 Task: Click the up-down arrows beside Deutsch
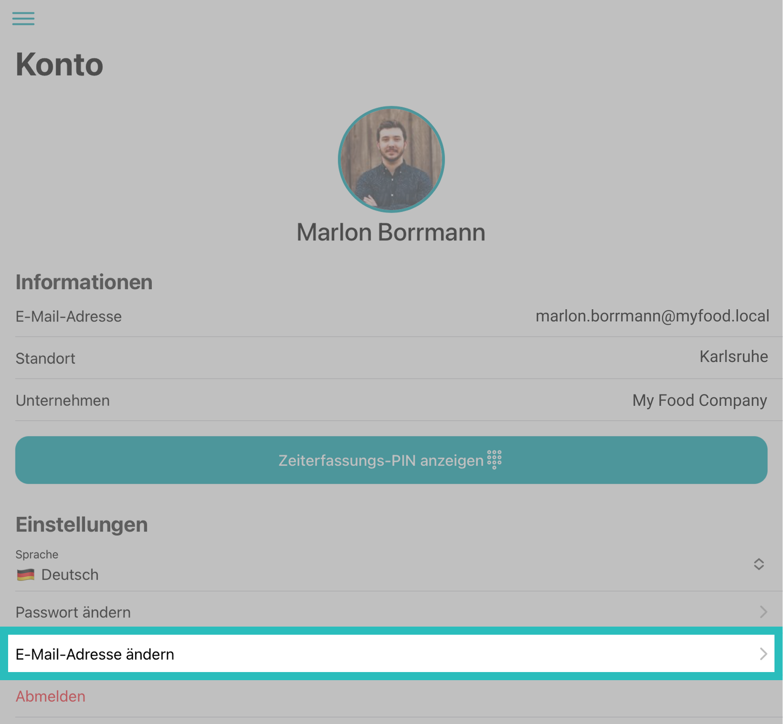[x=759, y=564]
